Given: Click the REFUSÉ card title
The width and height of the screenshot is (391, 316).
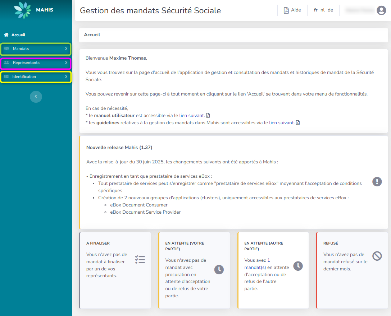Looking at the screenshot, I should point(331,243).
